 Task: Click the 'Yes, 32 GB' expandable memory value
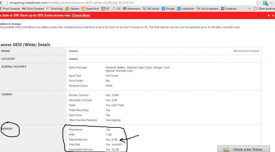pyautogui.click(x=112, y=150)
